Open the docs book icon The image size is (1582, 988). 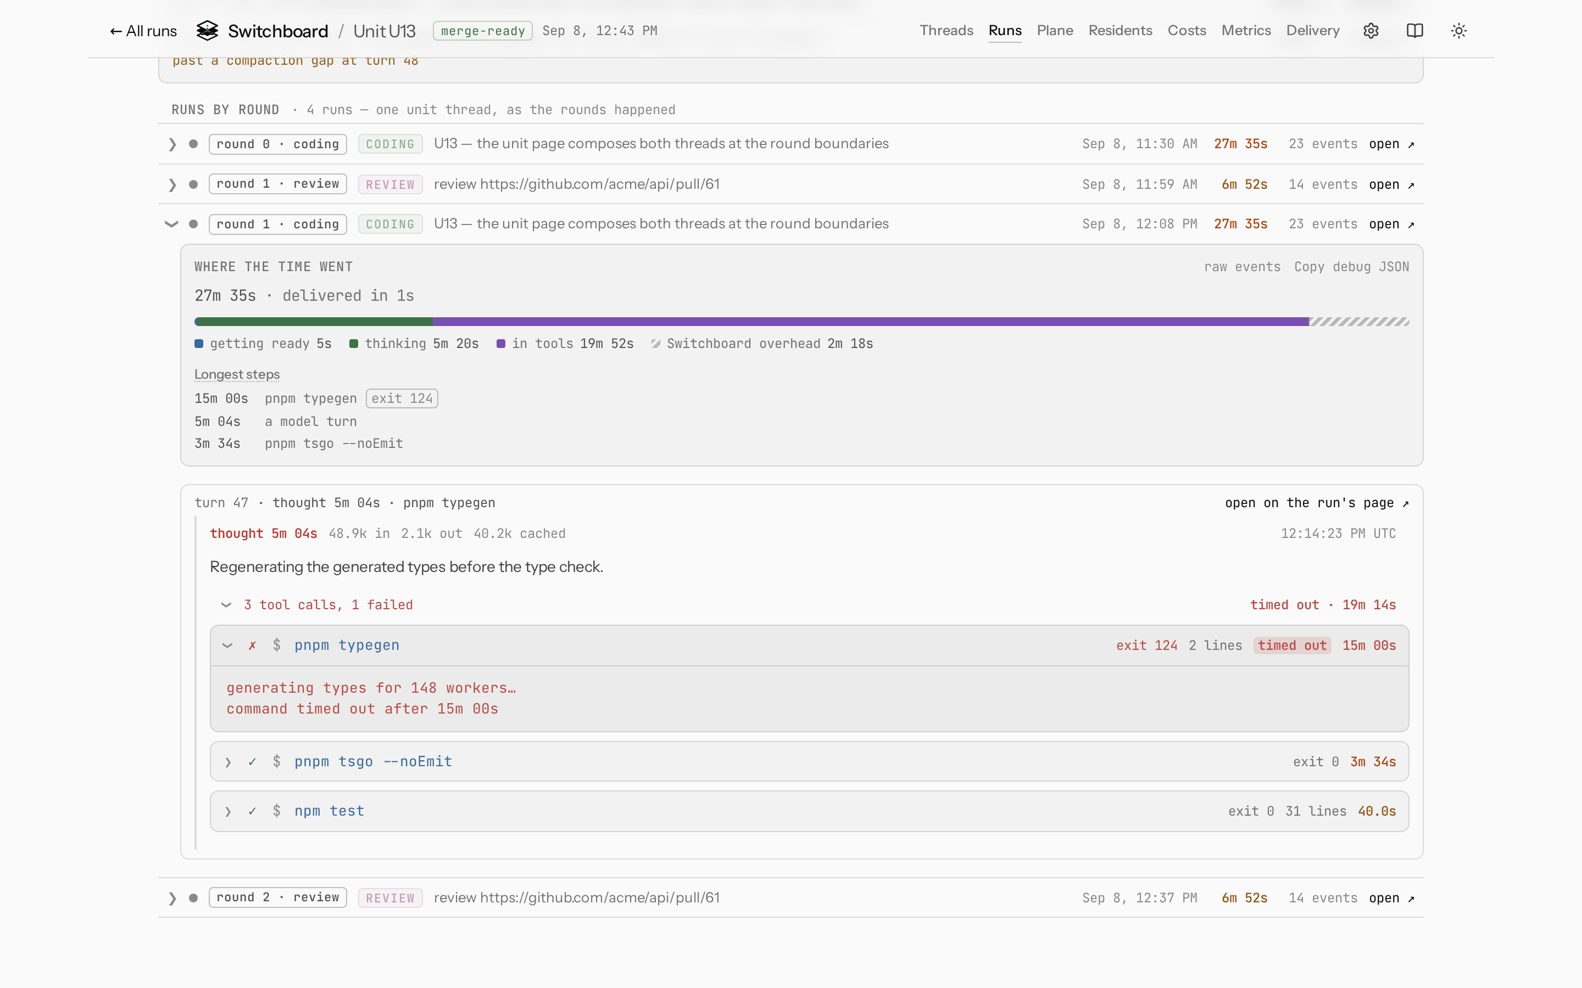[1414, 31]
